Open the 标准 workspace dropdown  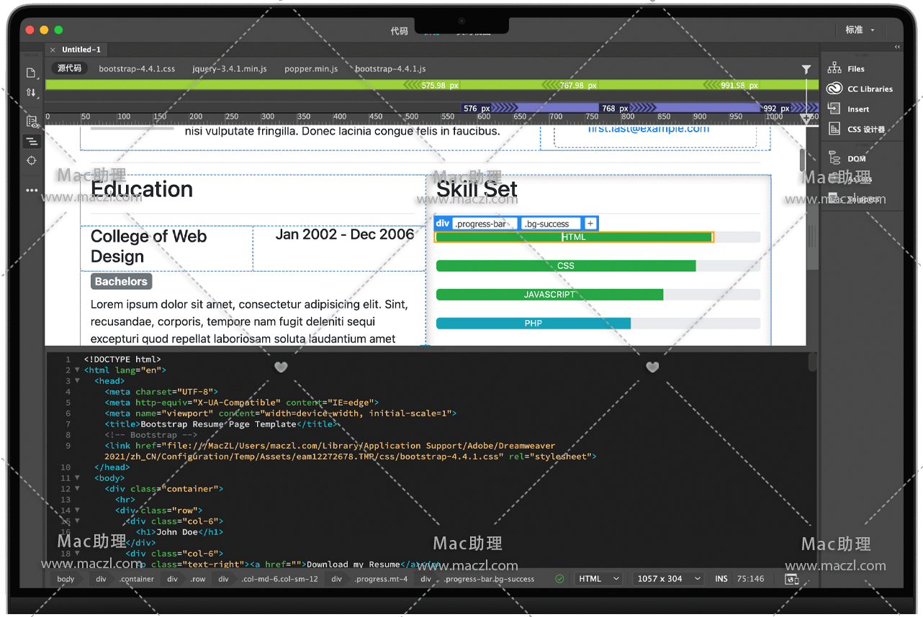pyautogui.click(x=860, y=30)
